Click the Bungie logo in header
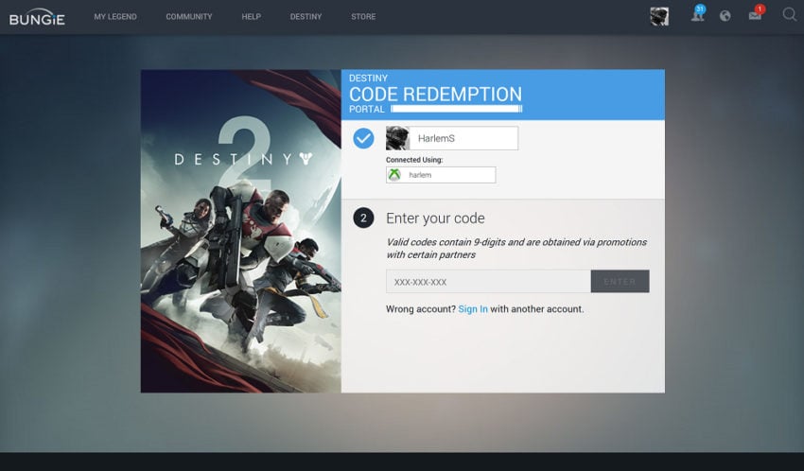804x471 pixels. click(37, 17)
